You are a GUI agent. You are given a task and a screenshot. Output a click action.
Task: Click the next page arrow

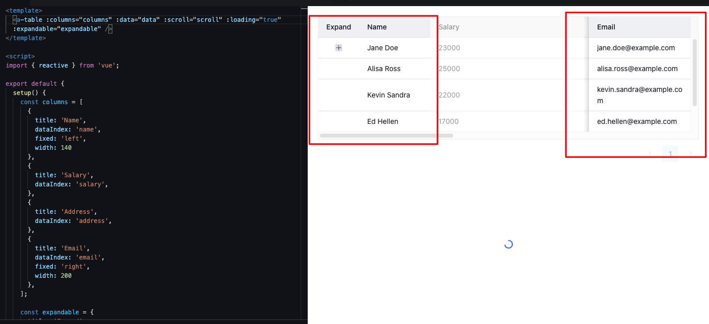[690, 154]
